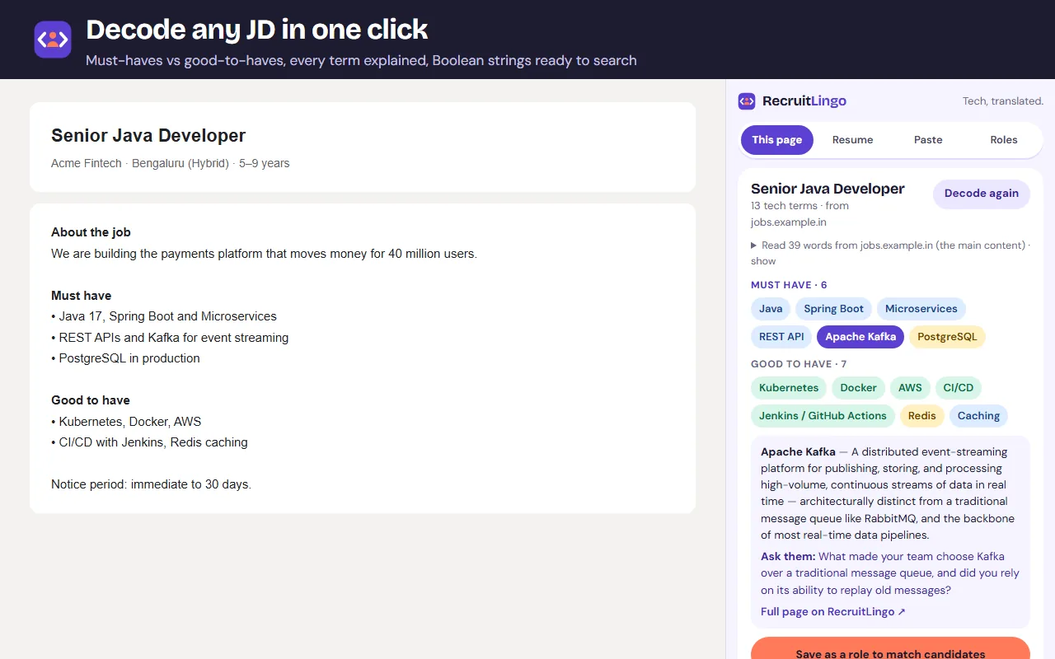Switch to the This page tab
This screenshot has height=659, width=1055.
click(776, 140)
